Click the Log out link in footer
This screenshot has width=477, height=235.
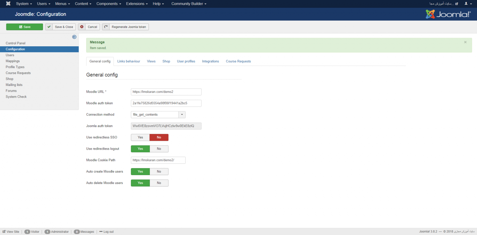pos(107,232)
